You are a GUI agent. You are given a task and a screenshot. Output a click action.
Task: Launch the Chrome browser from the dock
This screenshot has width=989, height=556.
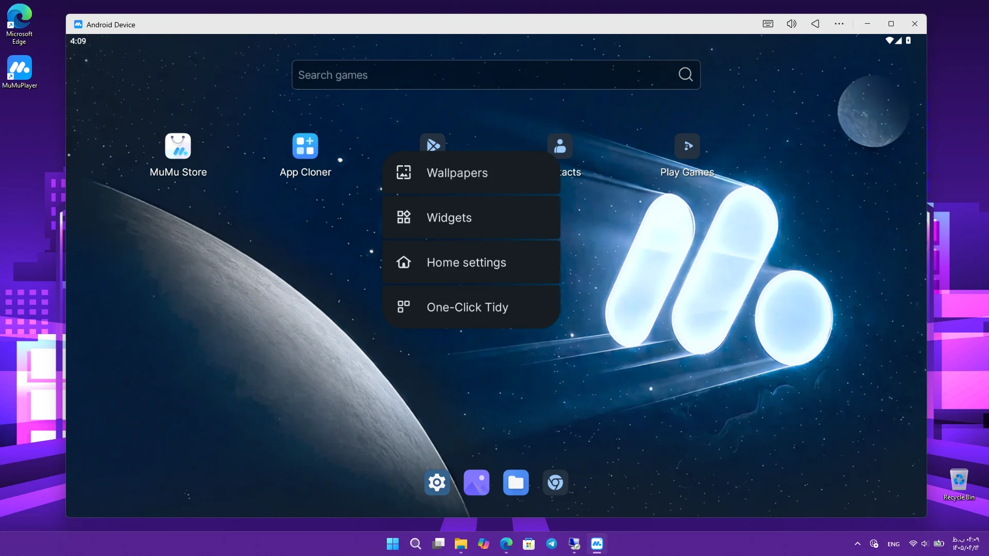(555, 482)
